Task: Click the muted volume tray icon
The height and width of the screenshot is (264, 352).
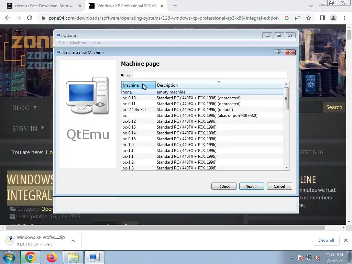Action: (317, 257)
